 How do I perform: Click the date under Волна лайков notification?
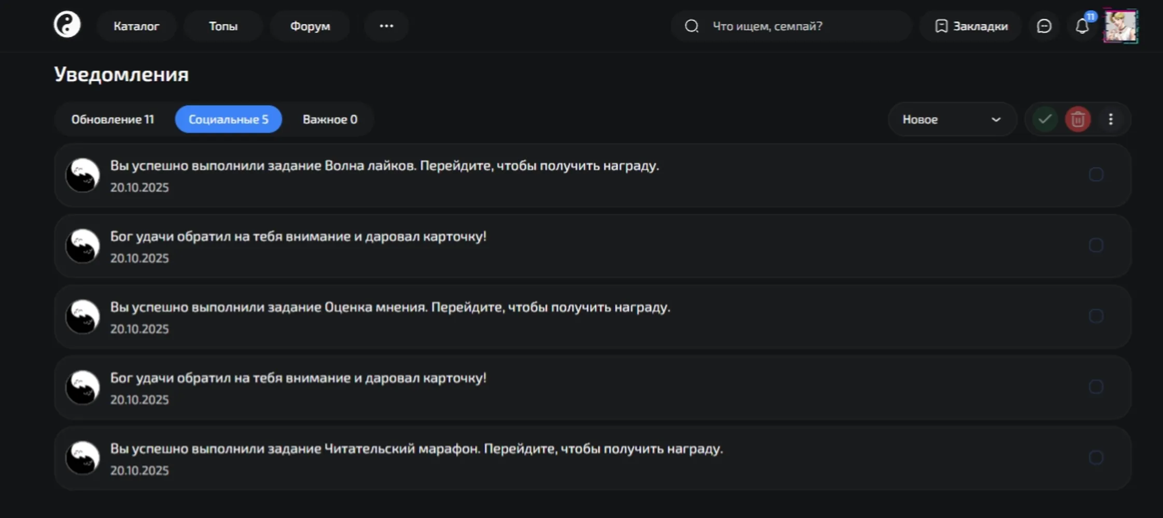pos(139,188)
